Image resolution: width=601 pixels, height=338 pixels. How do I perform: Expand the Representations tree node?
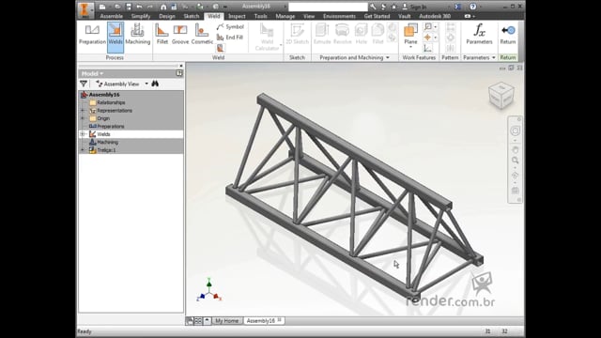pos(83,111)
